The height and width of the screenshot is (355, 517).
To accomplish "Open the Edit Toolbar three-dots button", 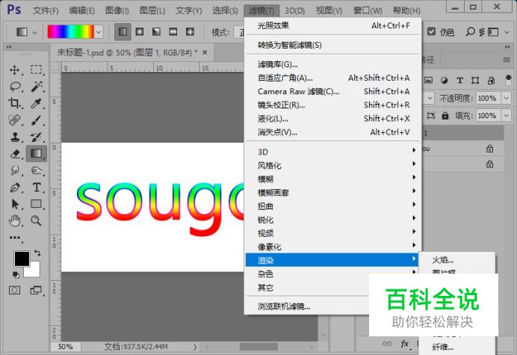I will tap(15, 238).
